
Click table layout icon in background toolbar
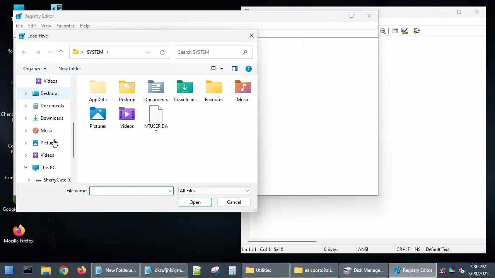pyautogui.click(x=395, y=31)
